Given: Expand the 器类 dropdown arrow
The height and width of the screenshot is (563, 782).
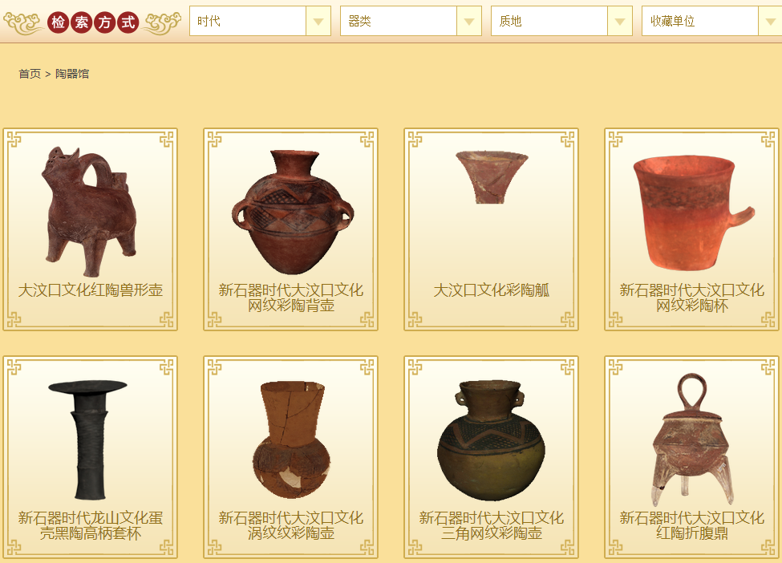Looking at the screenshot, I should click(469, 21).
